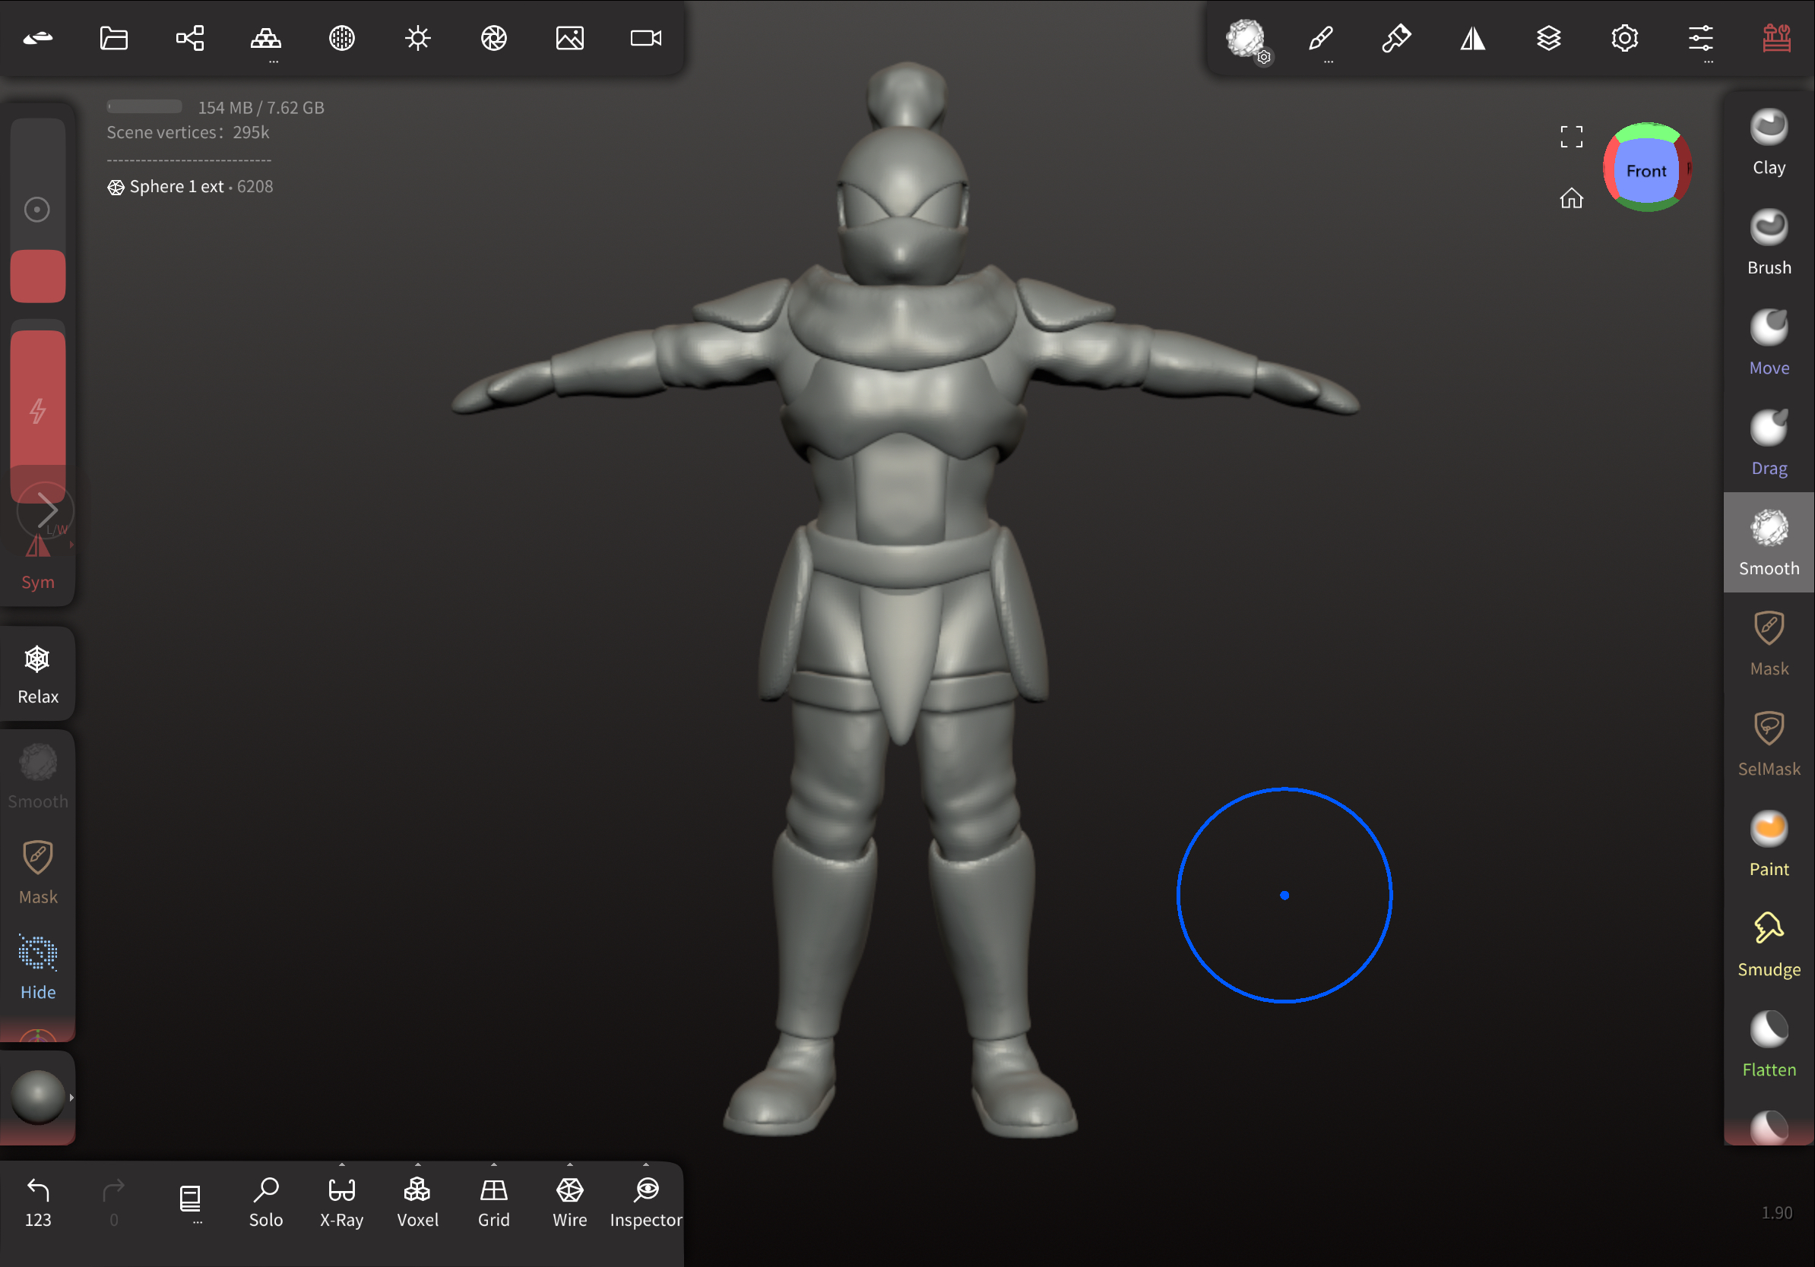Expand Voxel options caret
Screen dimensions: 1815x1267
click(417, 1164)
